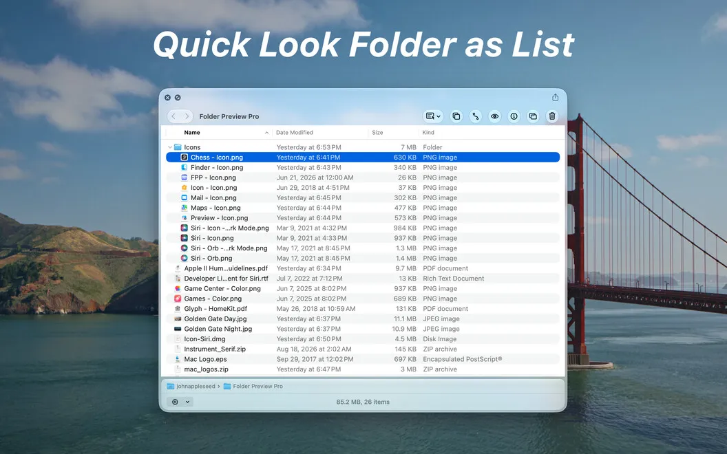Go forward with the right chevron button

tap(187, 116)
